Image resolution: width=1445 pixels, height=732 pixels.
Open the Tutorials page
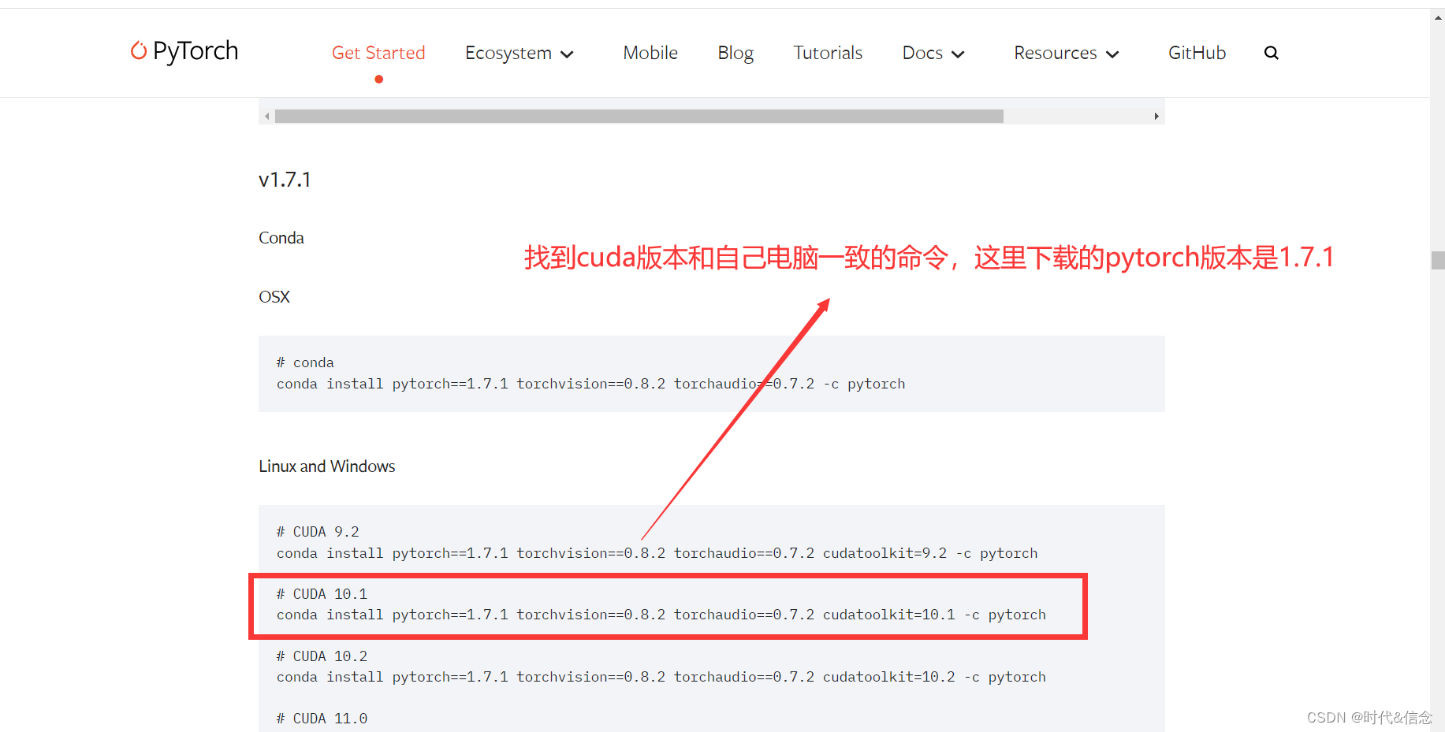pos(828,53)
